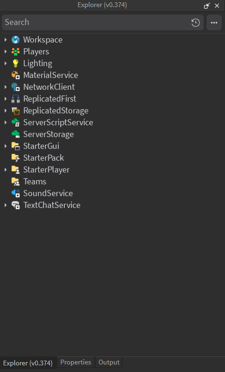
Task: Switch to the Properties tab
Action: coord(76,363)
